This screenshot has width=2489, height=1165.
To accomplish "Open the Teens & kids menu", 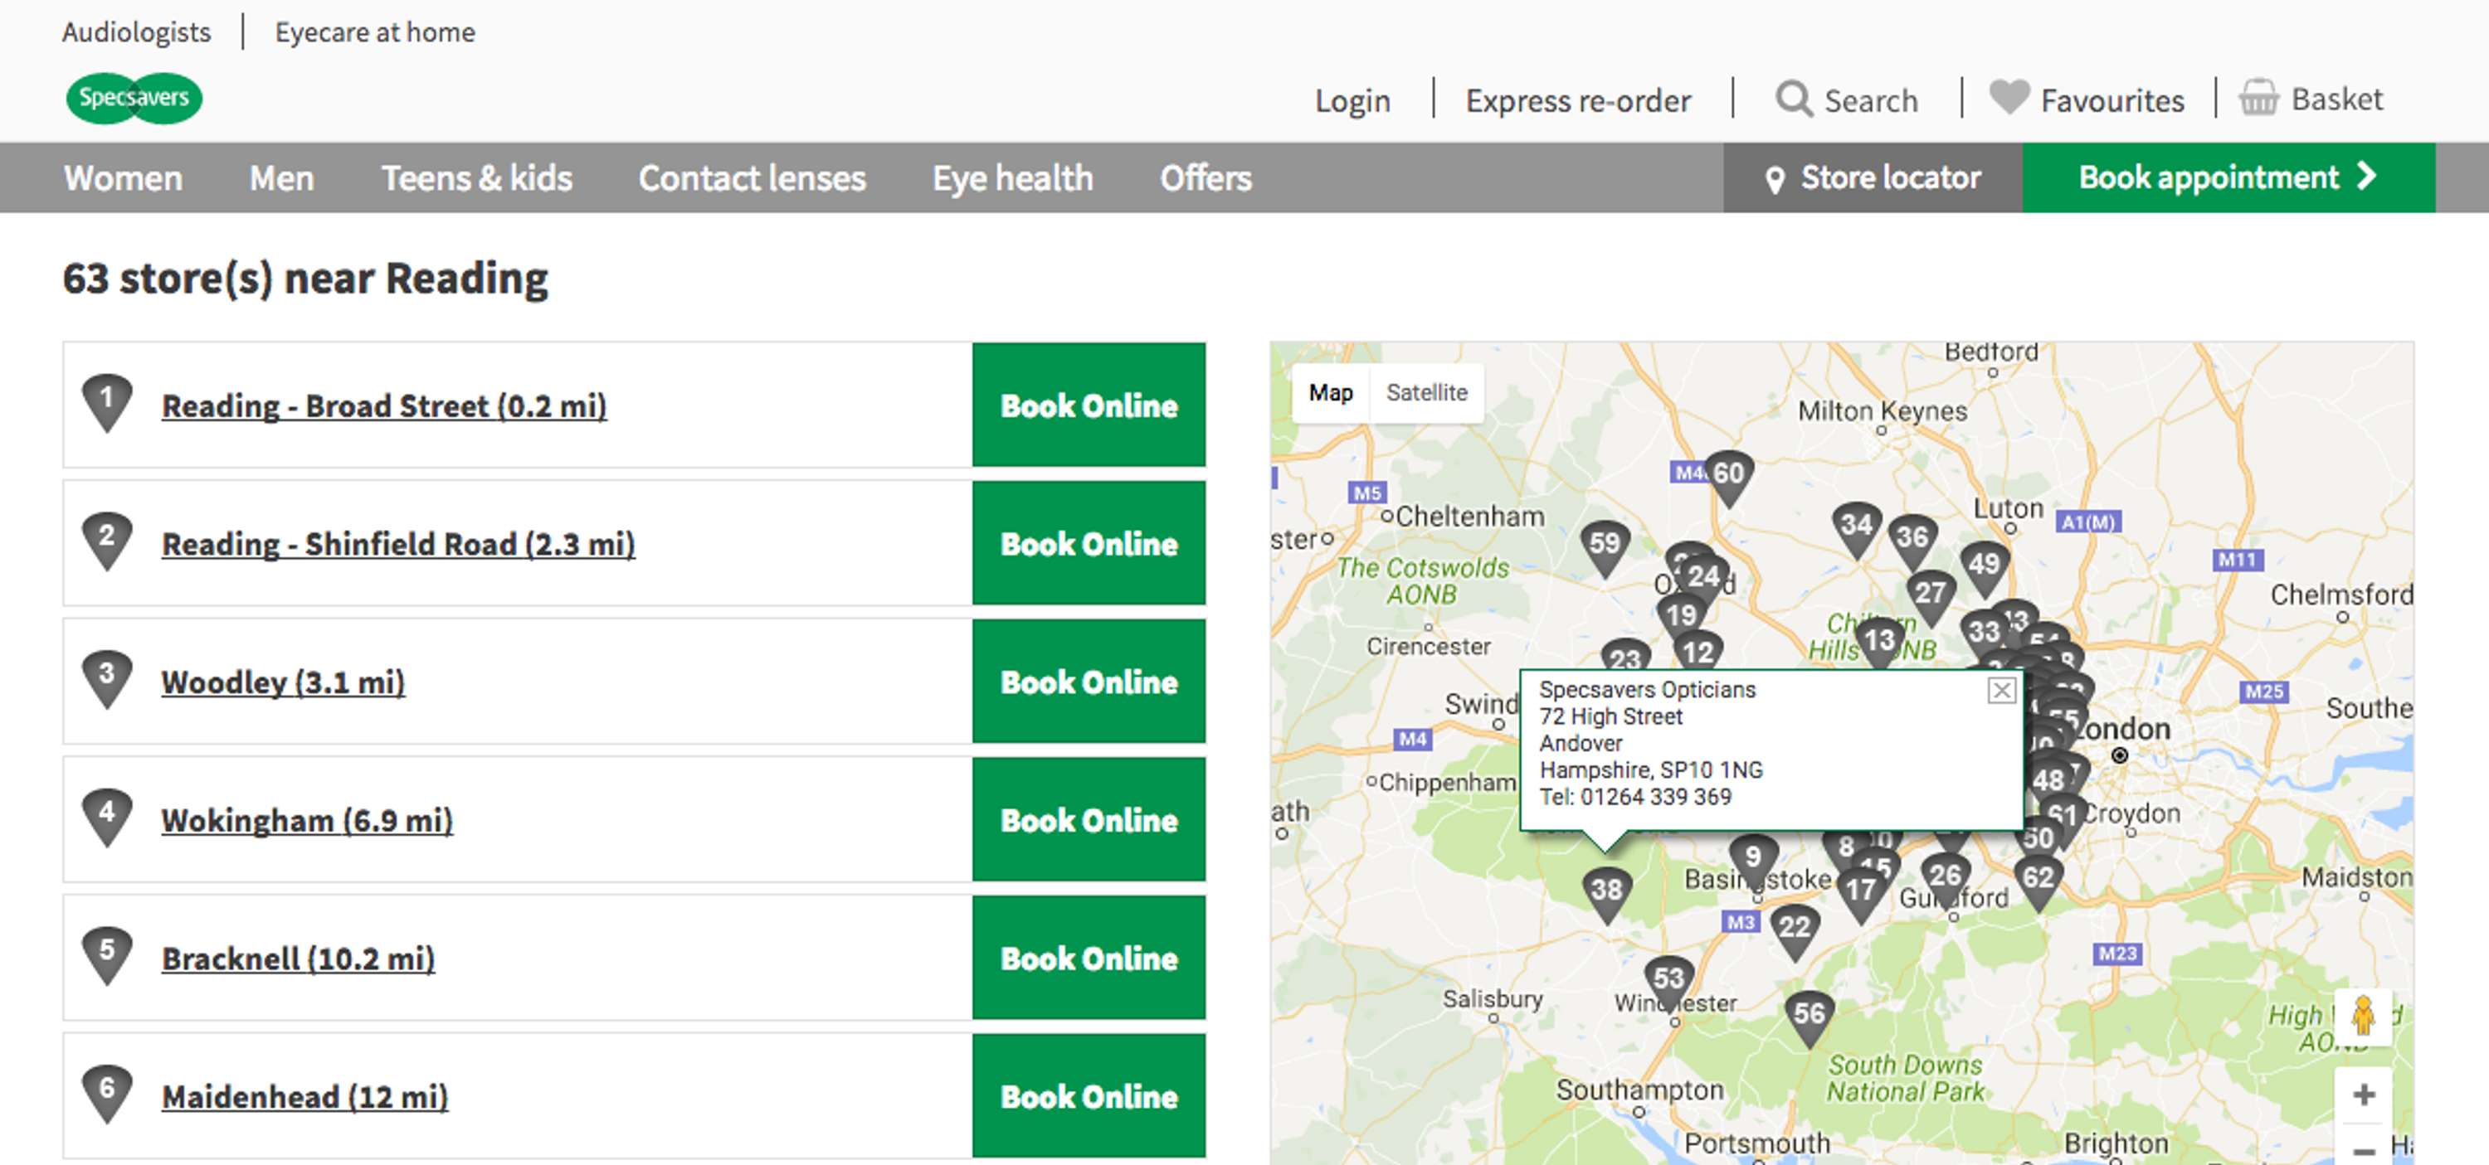I will 476,179.
